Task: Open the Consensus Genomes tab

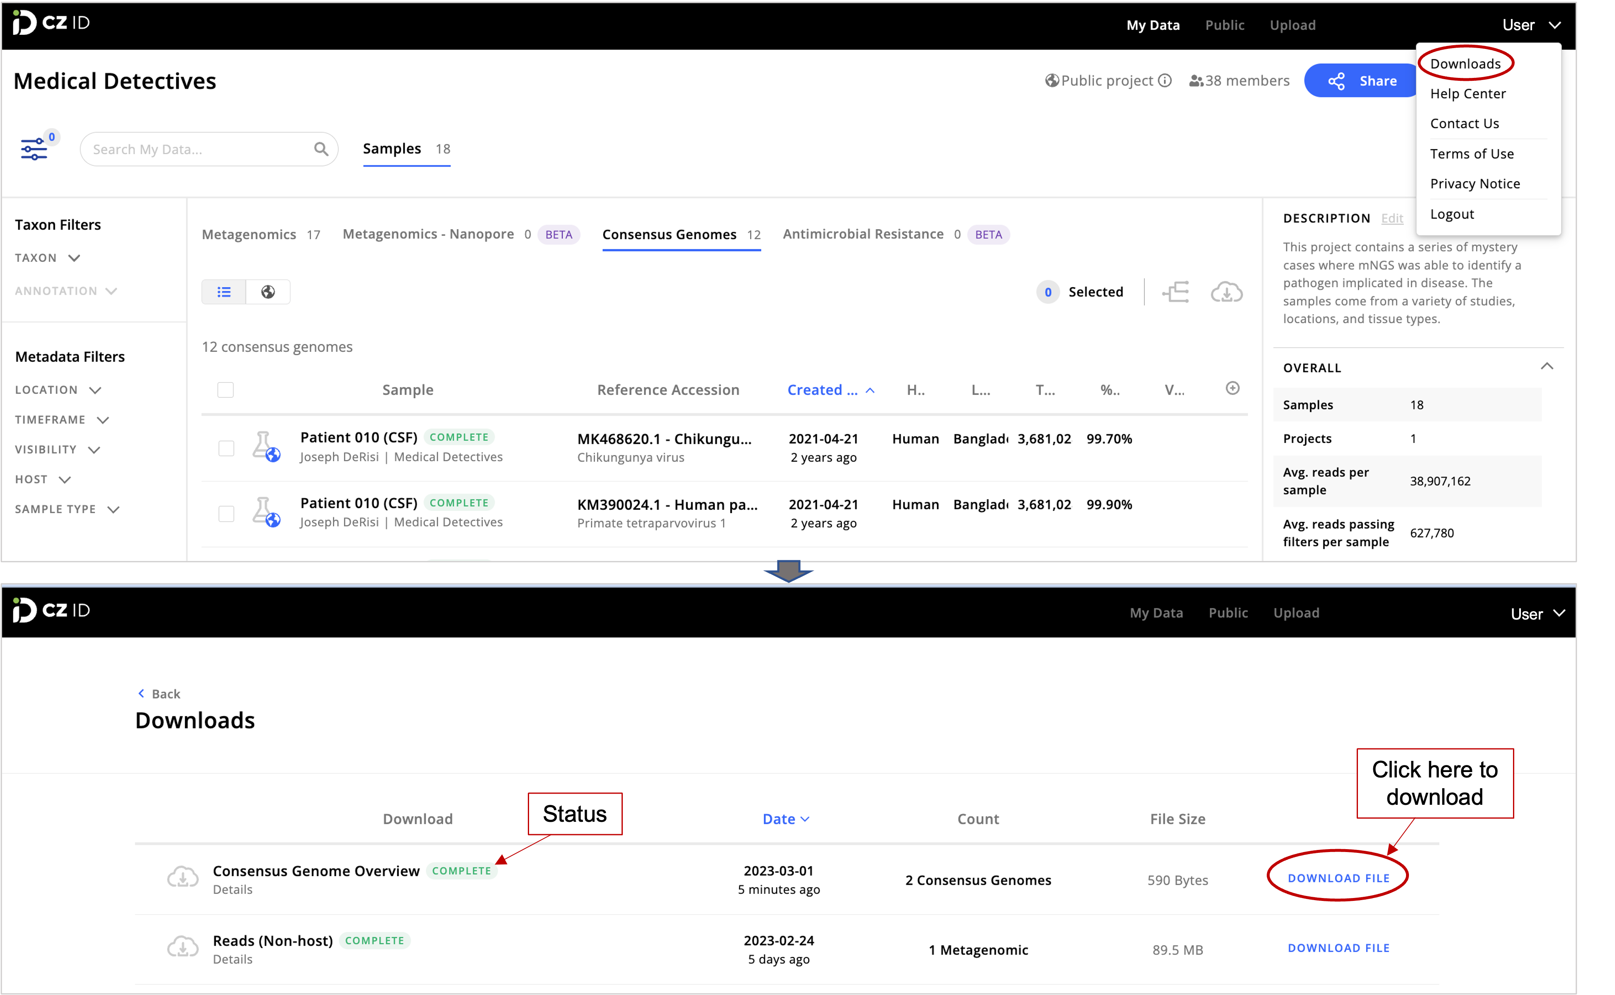Action: point(681,235)
